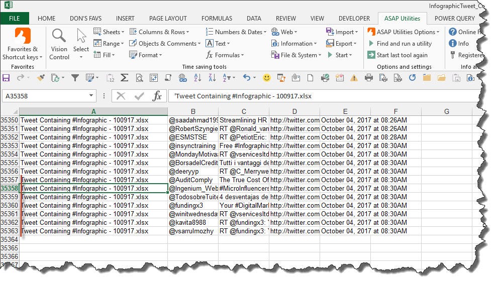This screenshot has width=498, height=284.
Task: Open the Import dropdown menu
Action: pos(342,32)
